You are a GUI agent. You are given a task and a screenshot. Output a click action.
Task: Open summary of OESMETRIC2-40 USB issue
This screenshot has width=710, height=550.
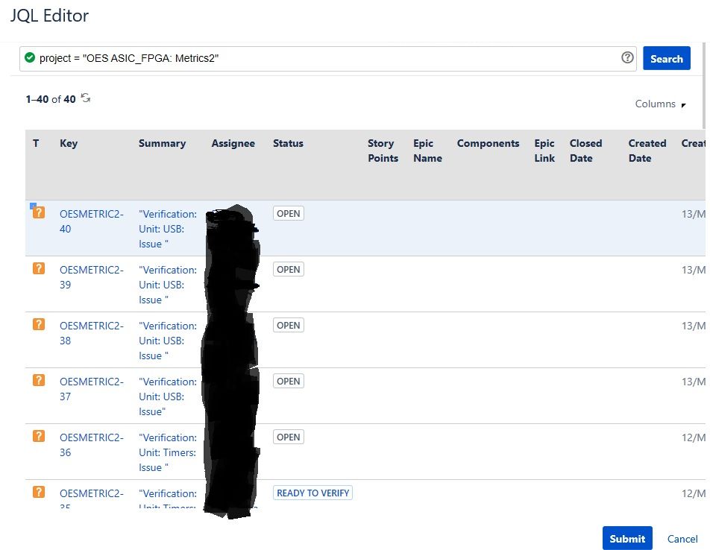[x=168, y=229]
